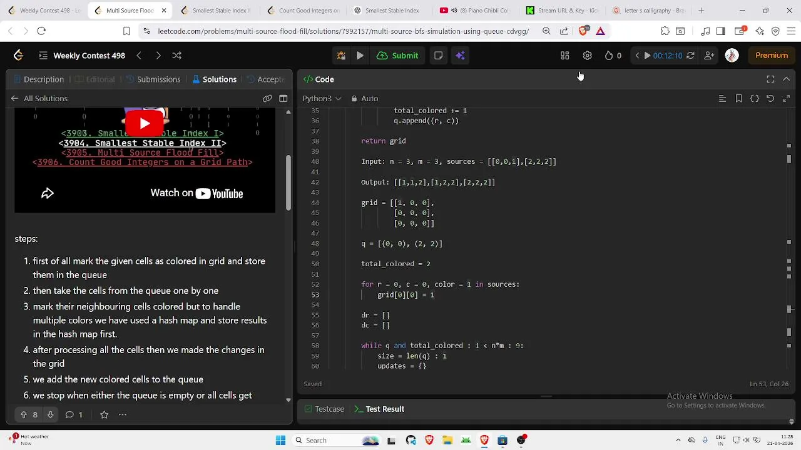Upvote the solution
801x450 pixels.
point(24,414)
